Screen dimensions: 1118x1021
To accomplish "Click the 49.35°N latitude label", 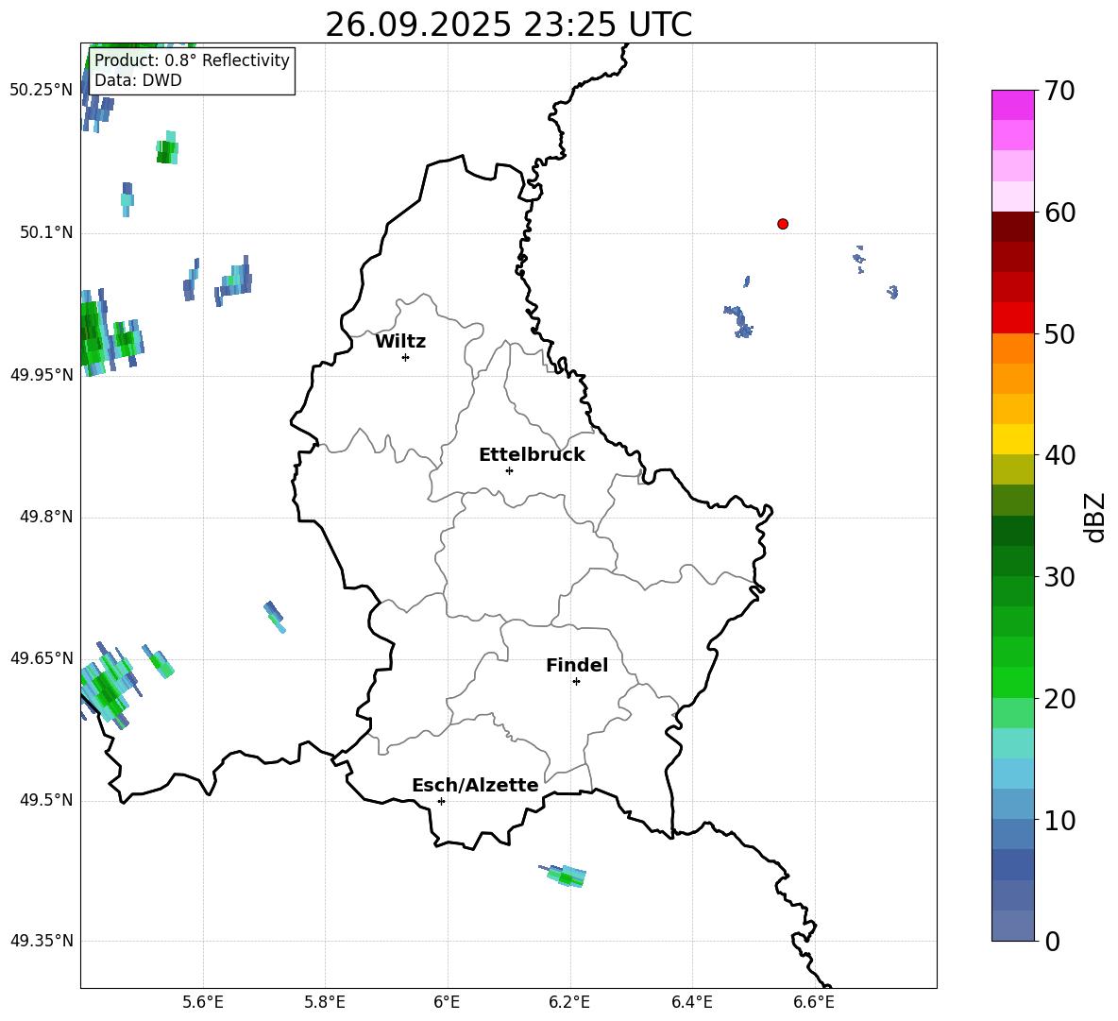I will click(42, 941).
